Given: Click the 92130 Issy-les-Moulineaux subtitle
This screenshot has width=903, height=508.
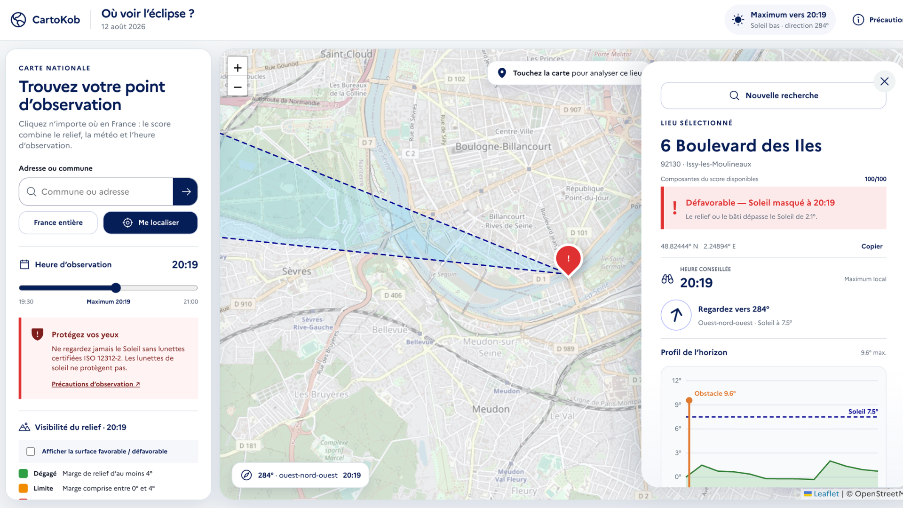Looking at the screenshot, I should (x=705, y=164).
